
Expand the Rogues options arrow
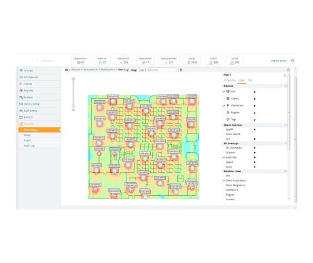(255, 113)
